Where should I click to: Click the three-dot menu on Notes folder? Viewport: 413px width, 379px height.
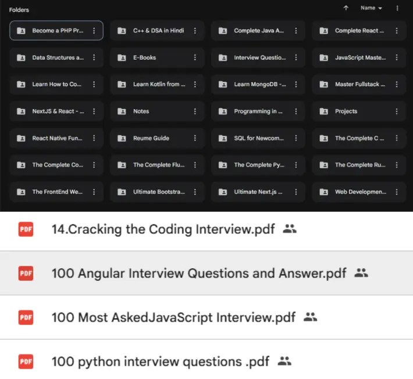(x=195, y=111)
